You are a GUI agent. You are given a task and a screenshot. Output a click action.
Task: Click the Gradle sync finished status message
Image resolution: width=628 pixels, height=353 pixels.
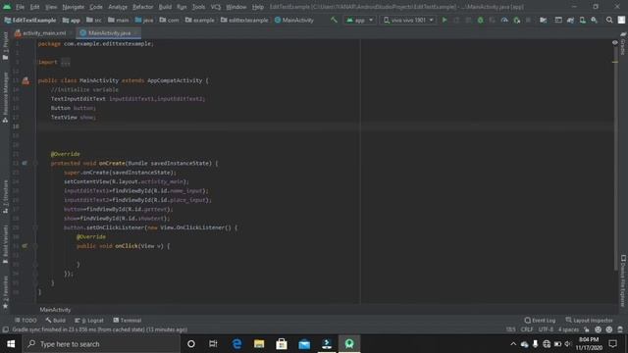click(100, 329)
